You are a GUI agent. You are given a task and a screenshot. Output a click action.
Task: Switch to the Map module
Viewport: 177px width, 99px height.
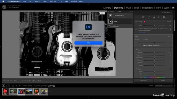[128, 8]
